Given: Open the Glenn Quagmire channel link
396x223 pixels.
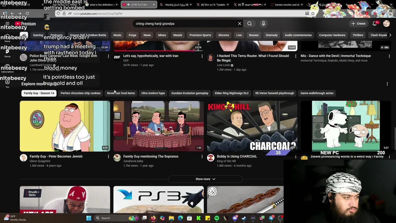Looking at the screenshot, I should [40, 161].
